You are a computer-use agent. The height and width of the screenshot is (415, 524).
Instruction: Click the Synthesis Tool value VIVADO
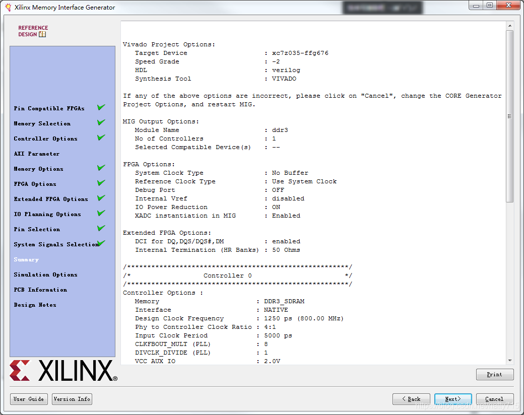(284, 79)
